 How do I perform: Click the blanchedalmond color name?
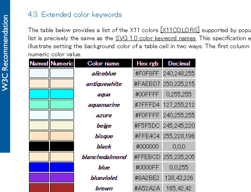tap(104, 157)
